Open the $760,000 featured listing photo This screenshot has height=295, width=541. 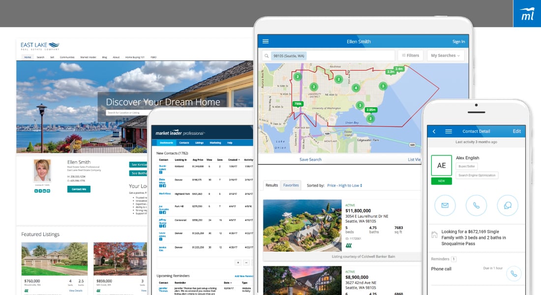(x=55, y=259)
